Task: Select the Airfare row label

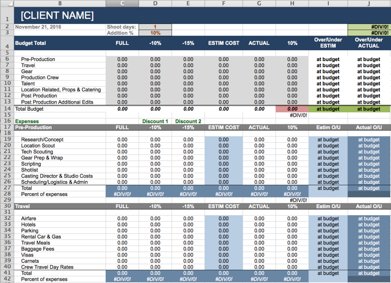Action: (x=28, y=219)
